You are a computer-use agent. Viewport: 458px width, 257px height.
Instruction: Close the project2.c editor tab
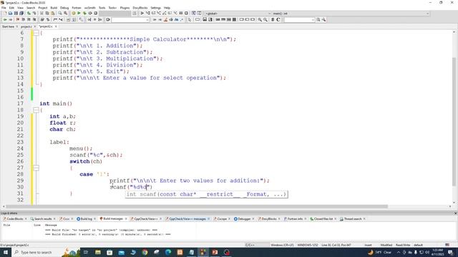[x=56, y=26]
